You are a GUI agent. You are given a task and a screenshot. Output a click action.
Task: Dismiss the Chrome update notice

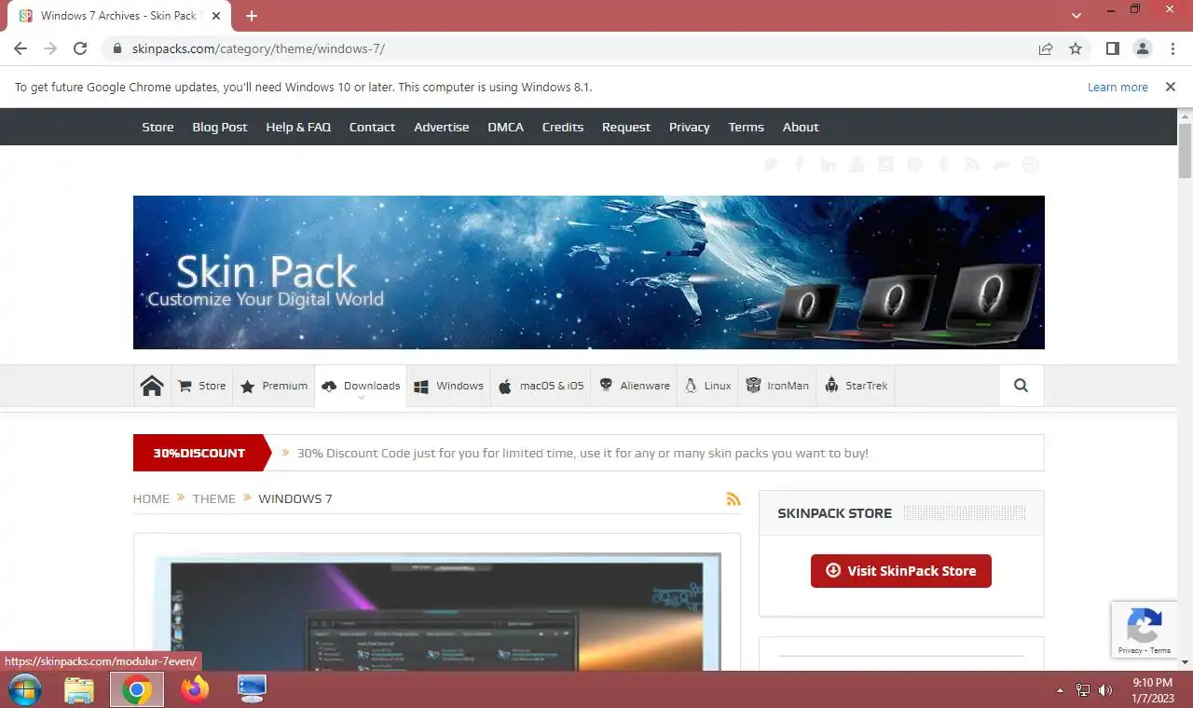[1170, 87]
